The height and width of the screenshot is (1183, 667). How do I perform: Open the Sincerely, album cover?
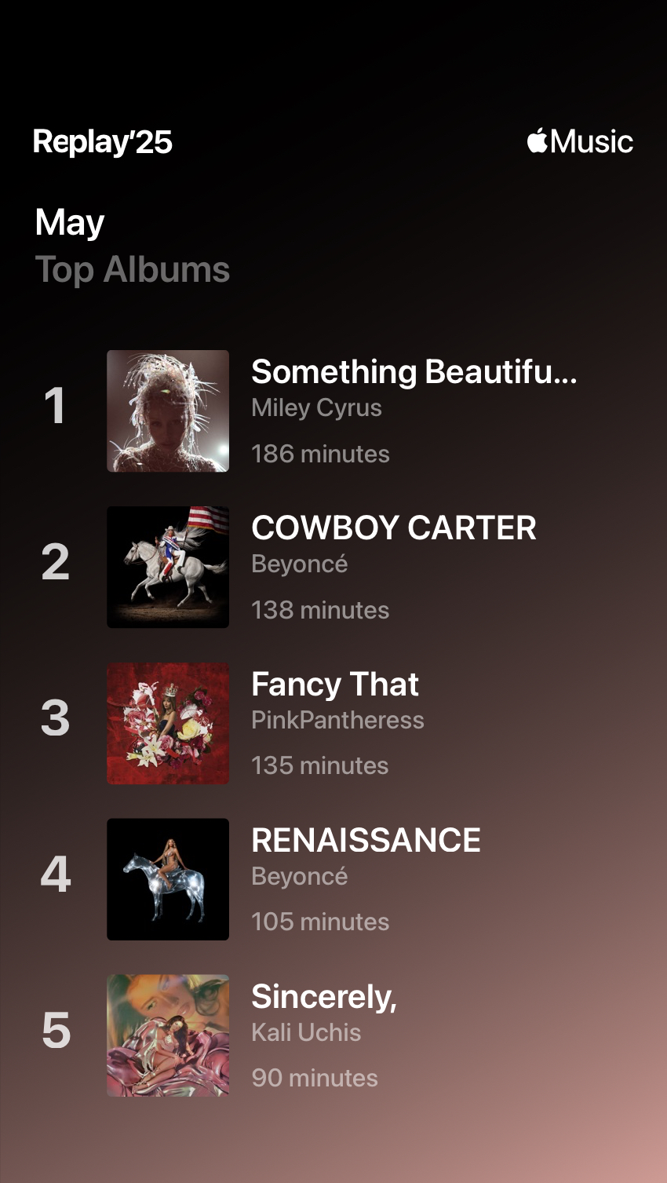168,1035
